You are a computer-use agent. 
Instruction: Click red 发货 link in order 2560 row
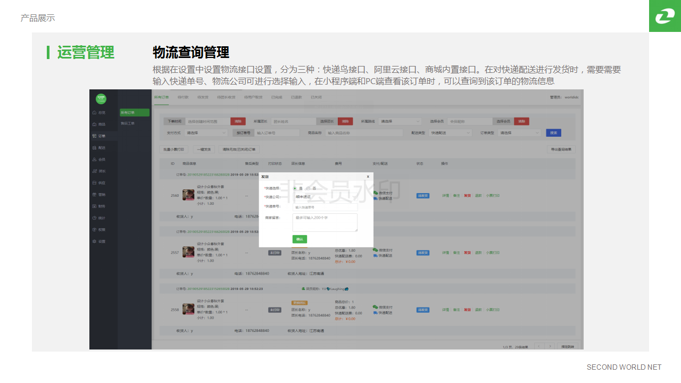[x=467, y=196]
